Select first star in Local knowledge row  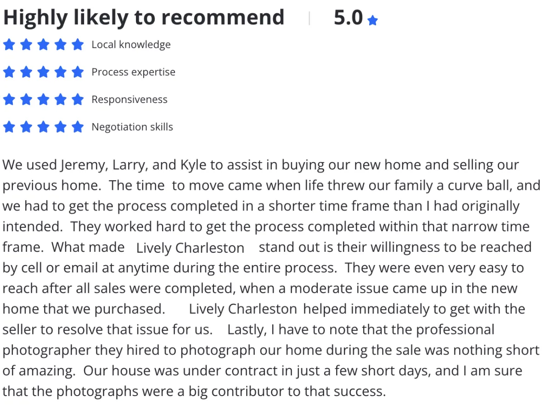click(x=9, y=45)
